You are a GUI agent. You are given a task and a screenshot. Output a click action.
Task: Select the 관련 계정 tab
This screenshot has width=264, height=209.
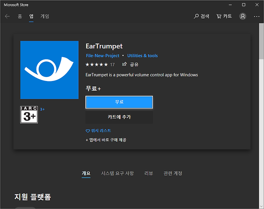click(173, 173)
